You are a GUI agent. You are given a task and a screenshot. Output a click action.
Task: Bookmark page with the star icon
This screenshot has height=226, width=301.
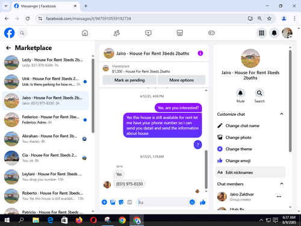coord(269,19)
